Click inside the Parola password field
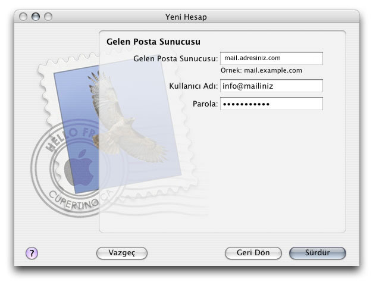 271,104
